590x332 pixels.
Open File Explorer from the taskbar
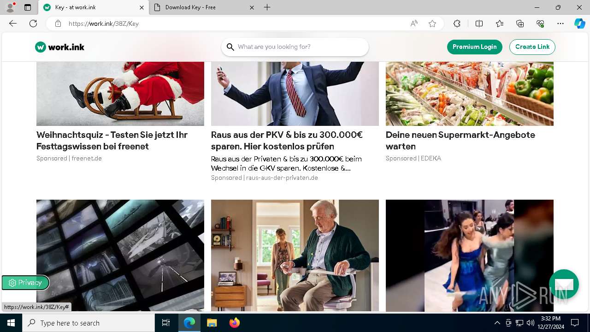point(212,323)
